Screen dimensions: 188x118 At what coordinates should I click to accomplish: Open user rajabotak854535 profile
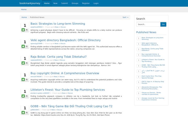point(36,60)
